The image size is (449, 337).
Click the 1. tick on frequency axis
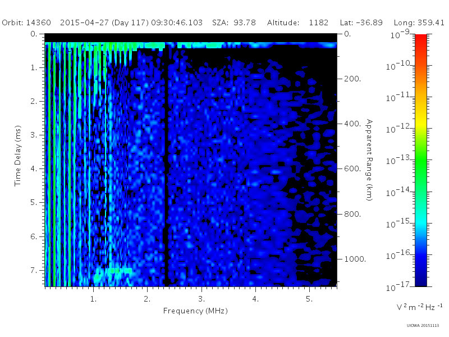coord(93,299)
